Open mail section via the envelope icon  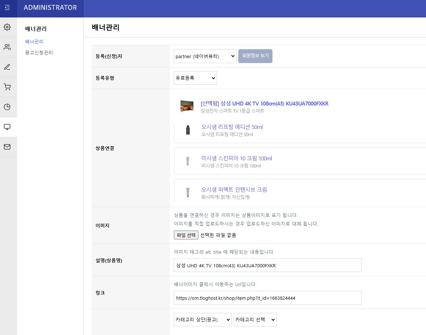point(7,147)
